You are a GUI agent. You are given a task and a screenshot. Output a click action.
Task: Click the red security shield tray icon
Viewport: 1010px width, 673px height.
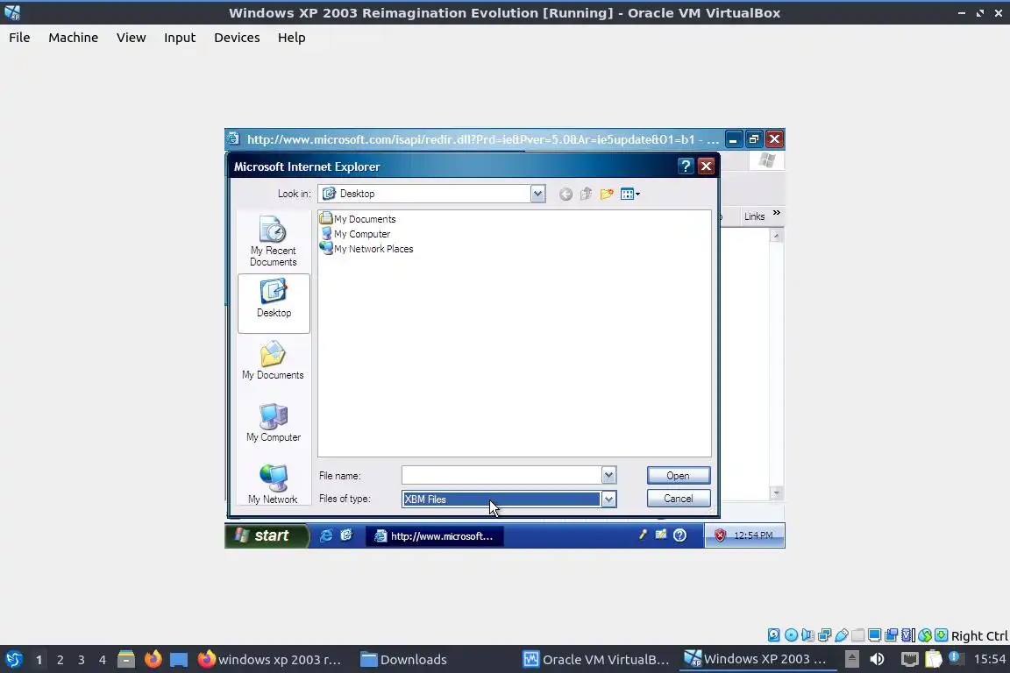[x=720, y=535]
